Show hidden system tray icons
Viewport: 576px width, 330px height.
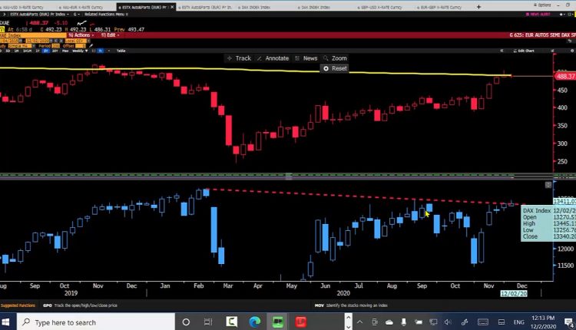tap(359, 322)
